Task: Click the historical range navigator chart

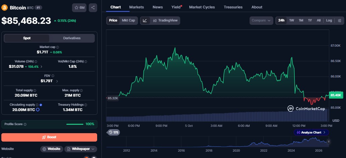Action: tap(217, 142)
